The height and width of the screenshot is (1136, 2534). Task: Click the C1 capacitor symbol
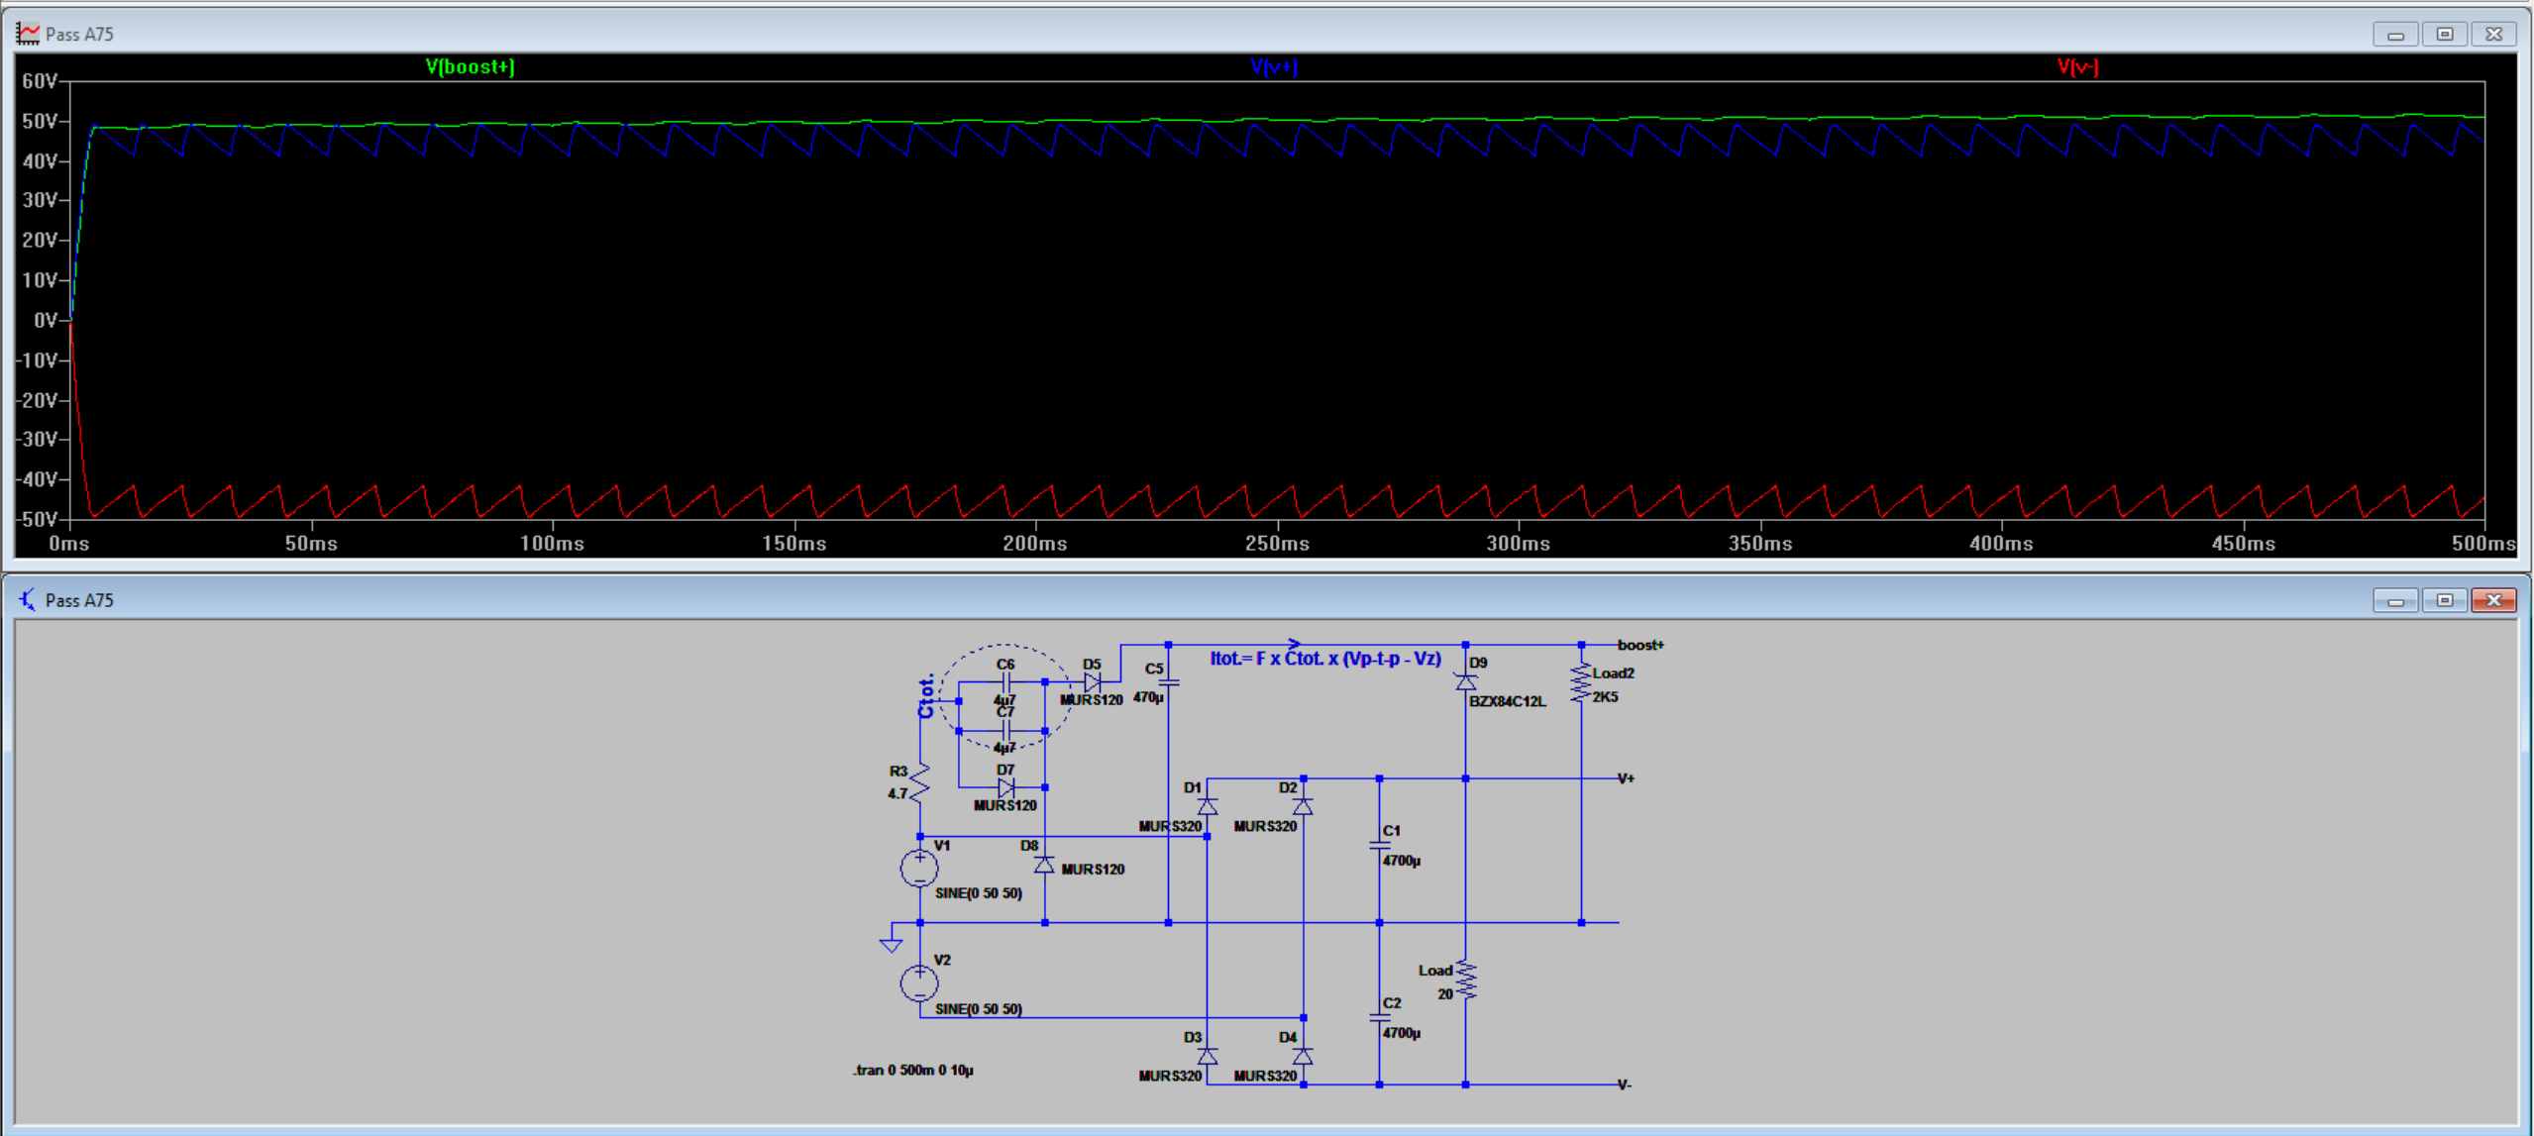[x=1379, y=845]
